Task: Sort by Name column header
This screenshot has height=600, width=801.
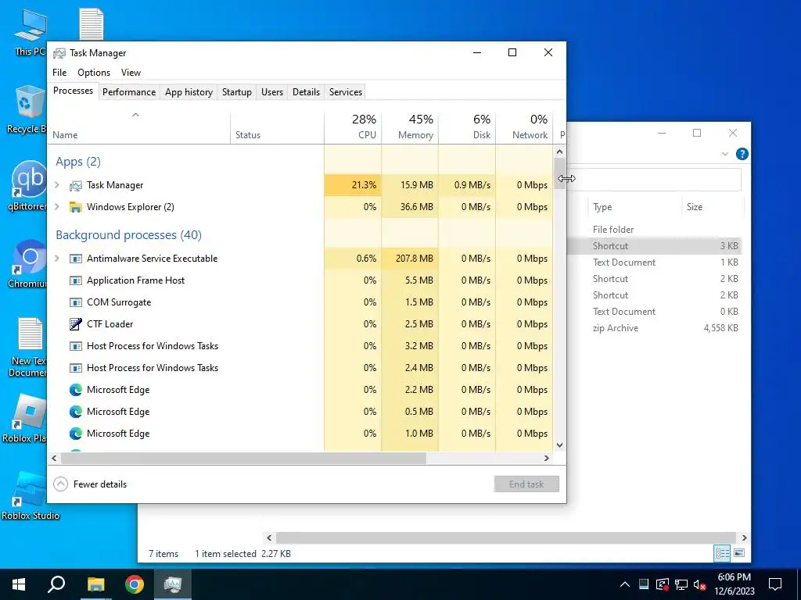Action: click(139, 127)
